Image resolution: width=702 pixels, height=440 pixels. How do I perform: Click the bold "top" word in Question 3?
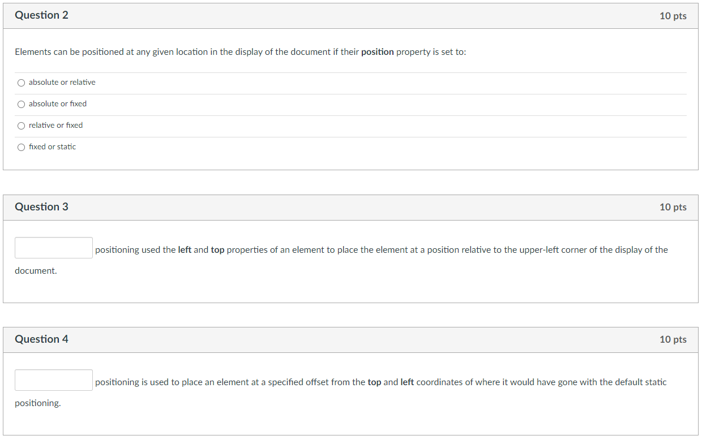(x=217, y=250)
